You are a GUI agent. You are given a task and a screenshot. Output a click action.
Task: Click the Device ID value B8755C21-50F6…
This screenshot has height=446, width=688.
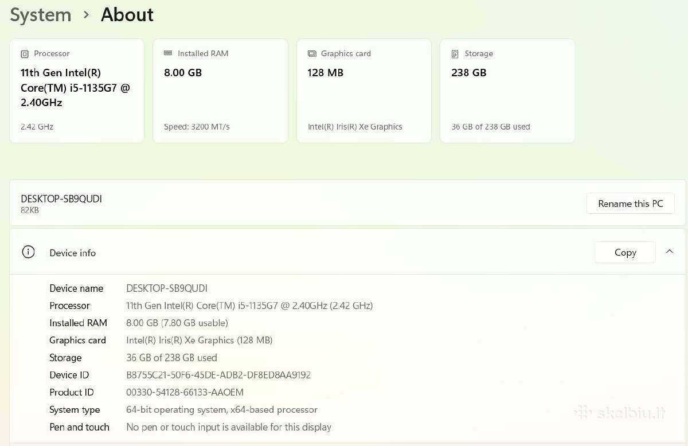218,375
